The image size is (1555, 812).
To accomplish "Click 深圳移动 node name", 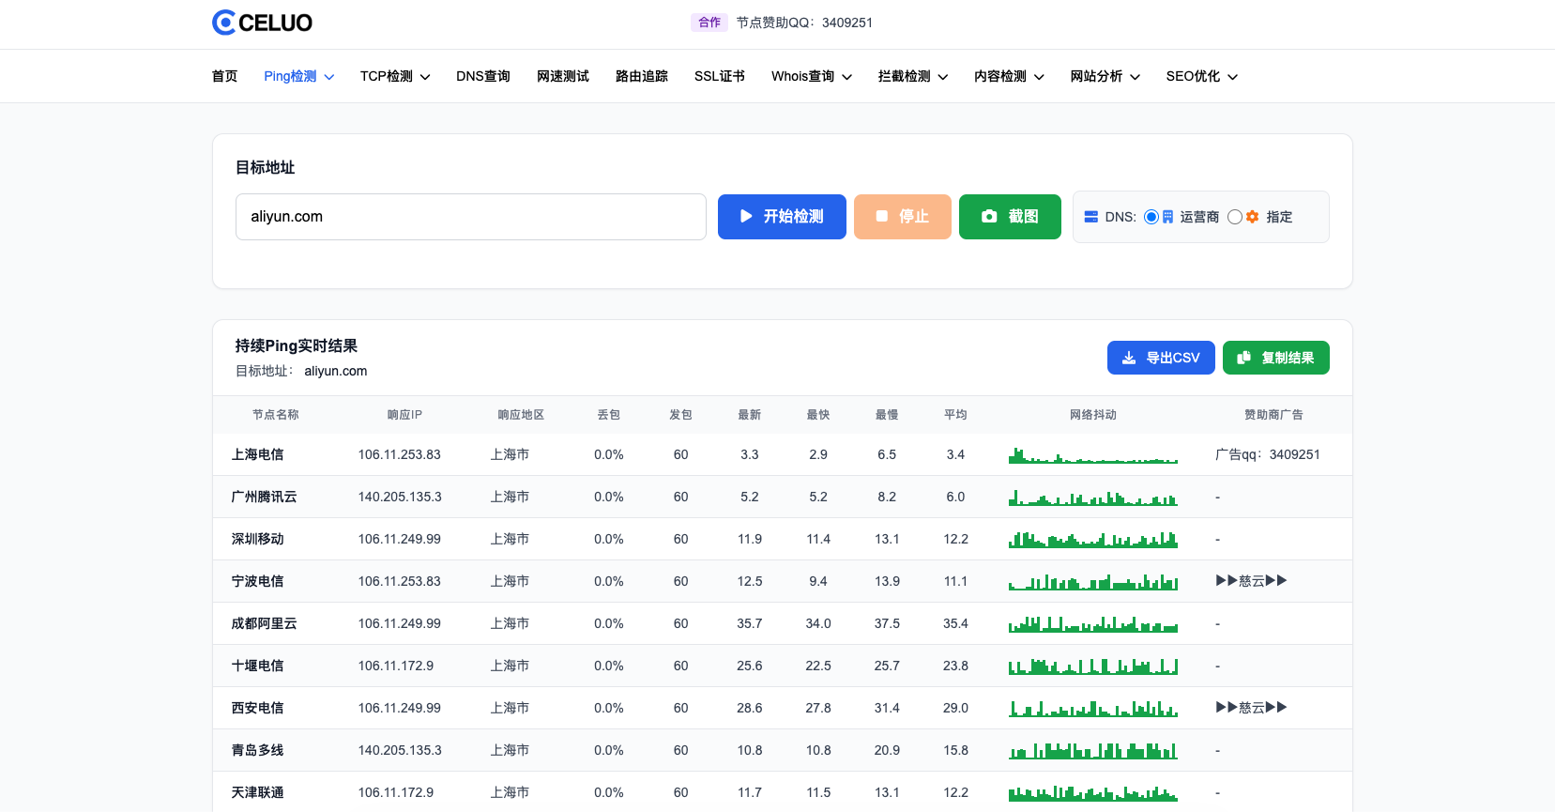I will tap(258, 539).
